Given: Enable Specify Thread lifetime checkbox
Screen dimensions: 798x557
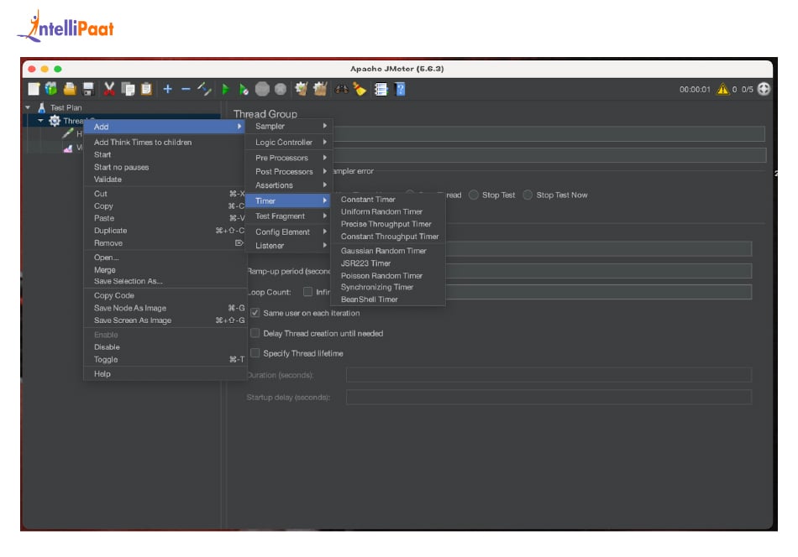Looking at the screenshot, I should click(x=255, y=353).
